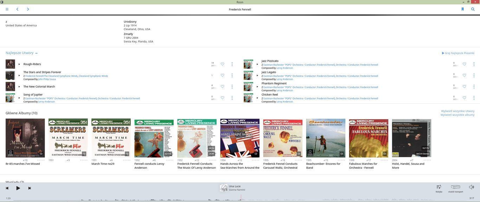480x202 pixels.
Task: Go forward with the right arrow
Action: (28, 9)
